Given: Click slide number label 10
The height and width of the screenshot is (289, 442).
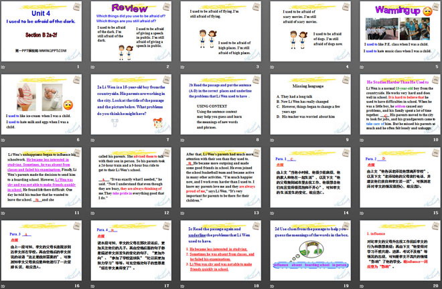Looking at the screenshot, I should click(435, 140).
